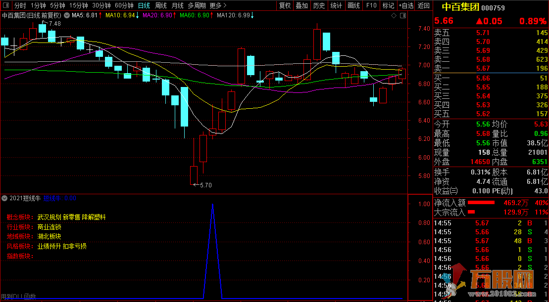Click the 扣非亏损 style sector link
549x302 pixels.
75,247
